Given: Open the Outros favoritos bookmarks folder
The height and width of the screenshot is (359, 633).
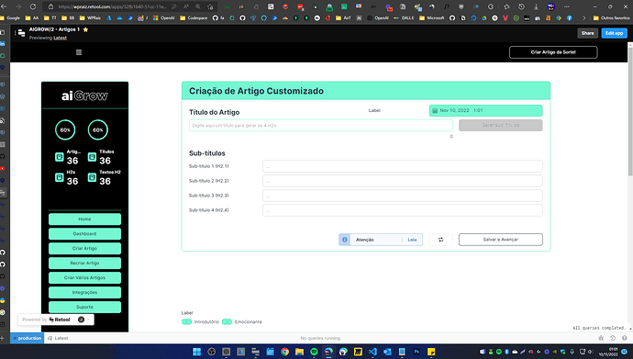Looking at the screenshot, I should pos(611,17).
